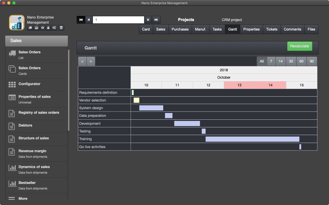Open the person contacts module icon
Image resolution: width=329 pixels, height=205 pixels.
pos(48,28)
